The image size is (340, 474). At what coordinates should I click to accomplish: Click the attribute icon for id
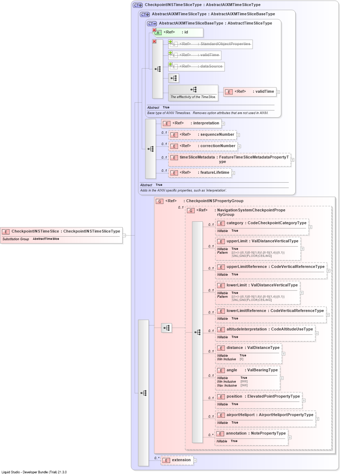click(x=158, y=33)
